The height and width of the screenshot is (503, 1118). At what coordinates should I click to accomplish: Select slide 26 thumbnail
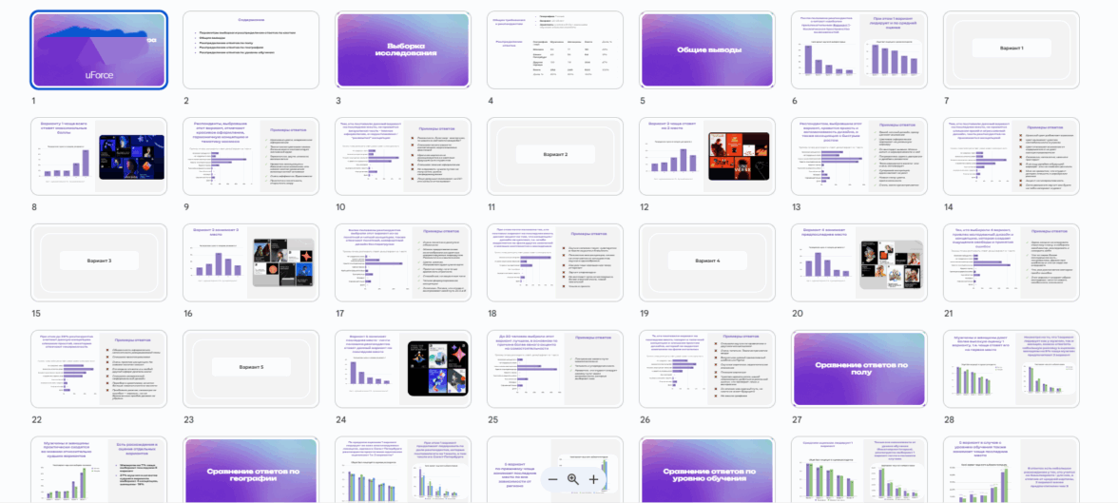(x=707, y=369)
